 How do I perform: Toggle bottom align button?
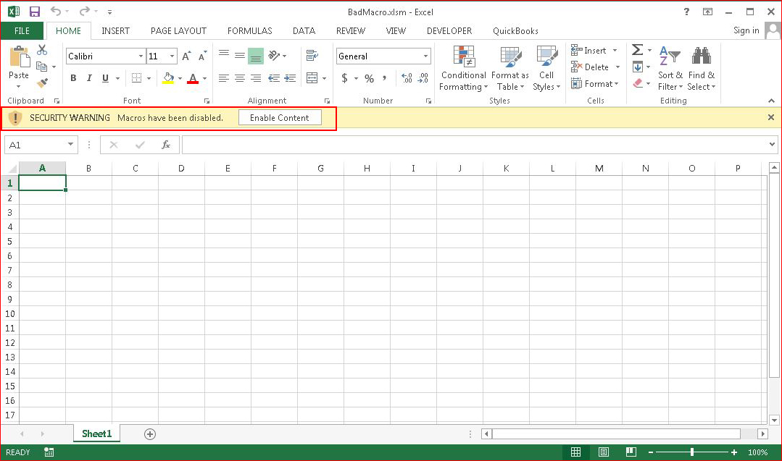(256, 56)
